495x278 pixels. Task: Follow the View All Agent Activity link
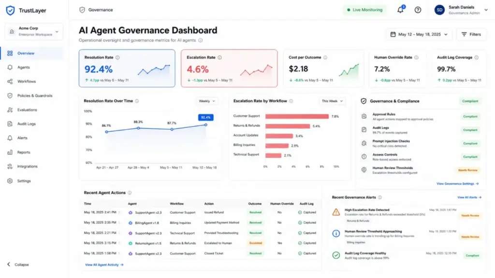coord(104,265)
